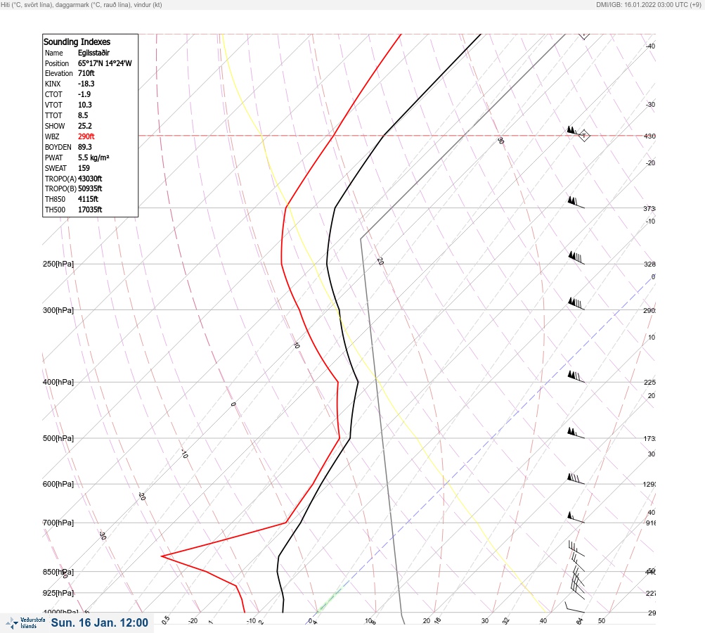This screenshot has width=705, height=633.
Task: Select the position value 65°17'N 14°24'W
Action: (x=105, y=63)
